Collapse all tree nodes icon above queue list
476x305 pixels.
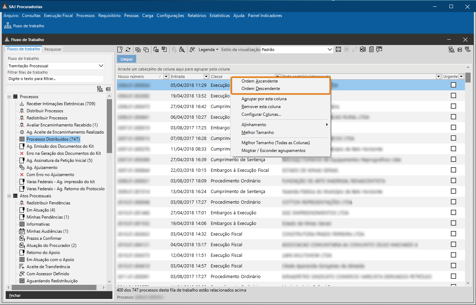click(x=108, y=90)
